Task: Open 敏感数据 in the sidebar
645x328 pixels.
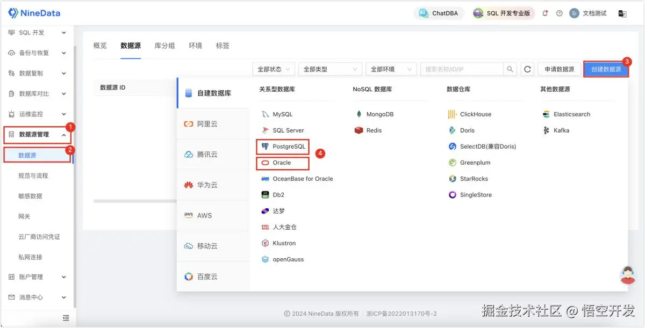Action: pos(30,196)
